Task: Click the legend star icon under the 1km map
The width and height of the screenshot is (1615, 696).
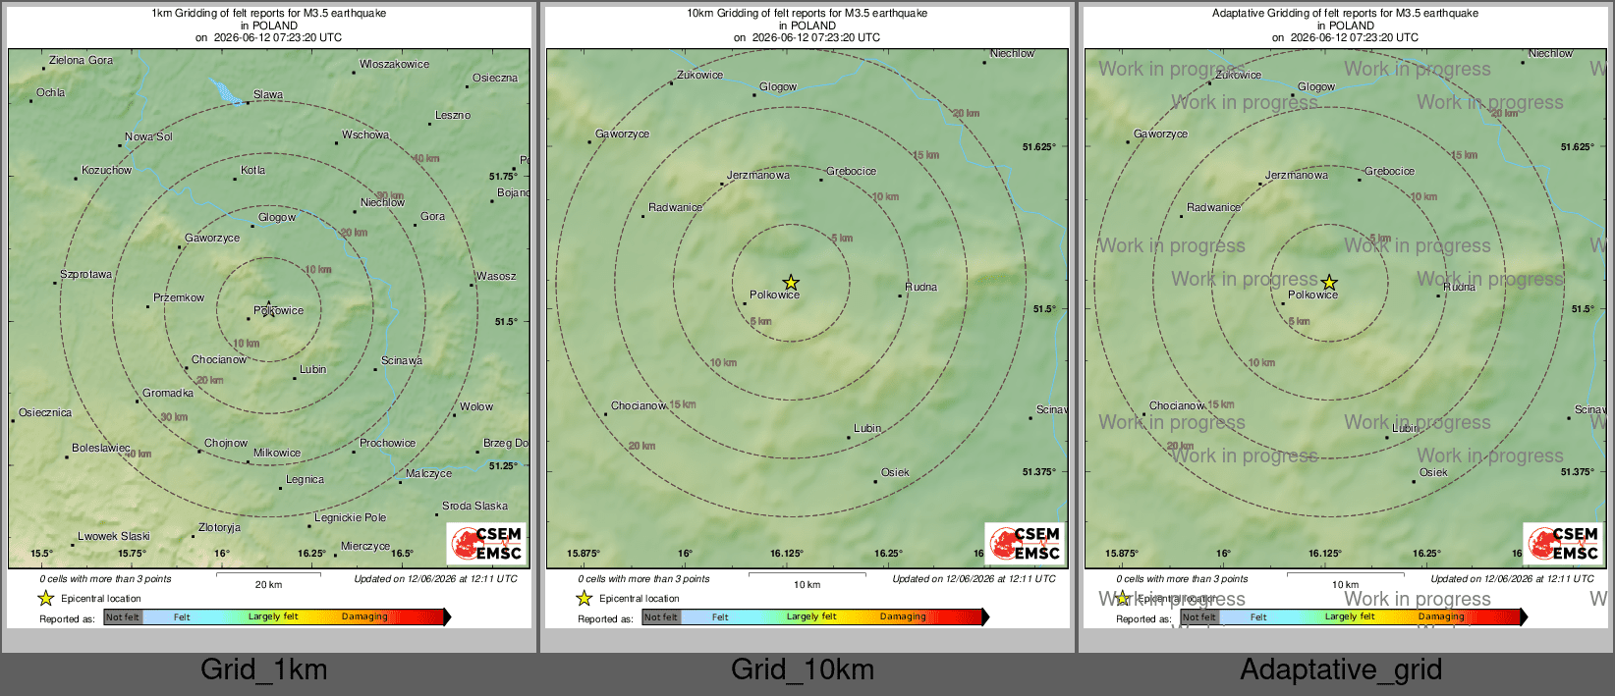Action: point(45,598)
